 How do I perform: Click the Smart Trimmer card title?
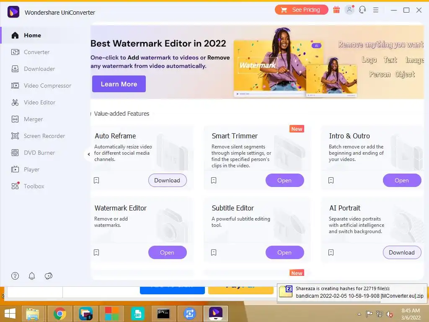click(x=235, y=136)
